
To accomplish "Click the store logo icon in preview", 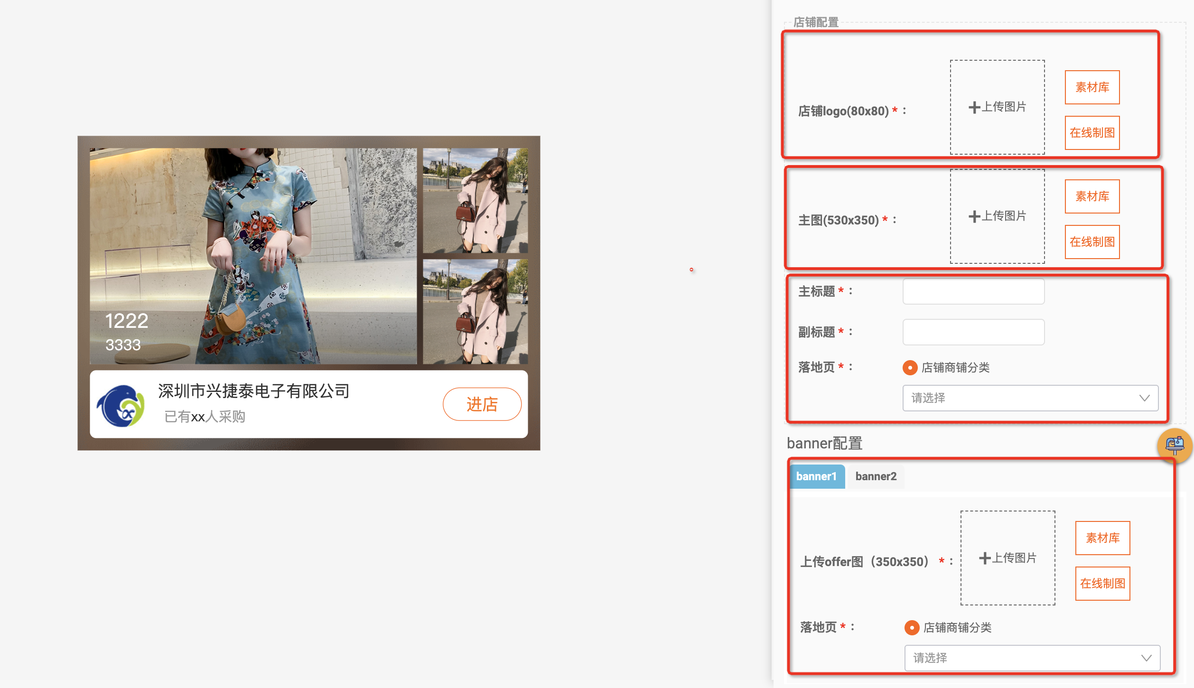I will [x=121, y=405].
